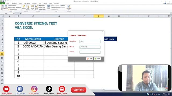Click the Alamat input field
The width and height of the screenshot is (172, 96).
pos(90,47)
